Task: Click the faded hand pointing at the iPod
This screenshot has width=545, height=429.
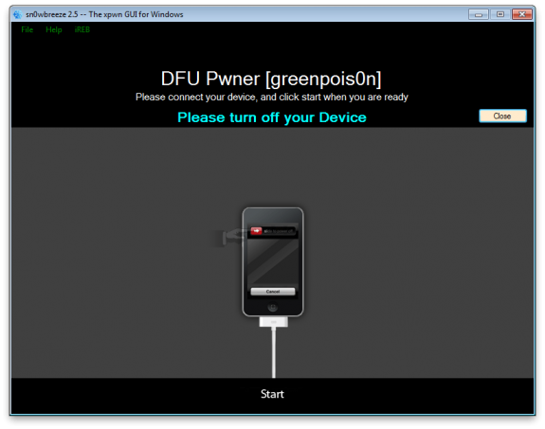Action: [x=229, y=238]
